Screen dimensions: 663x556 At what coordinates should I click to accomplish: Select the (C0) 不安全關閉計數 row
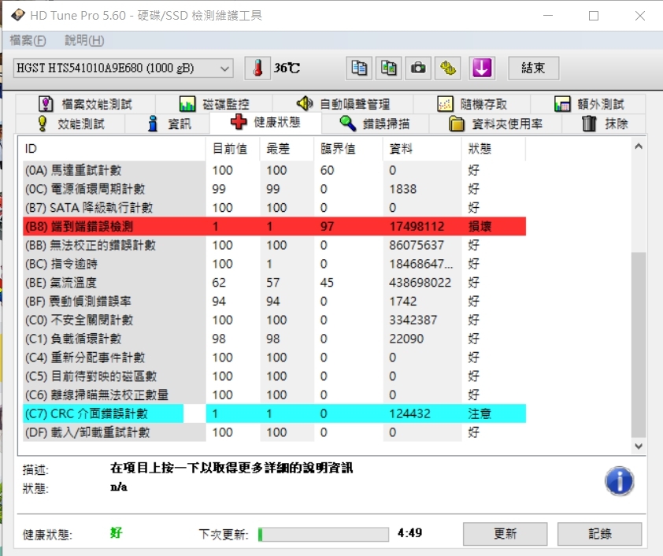(275, 320)
